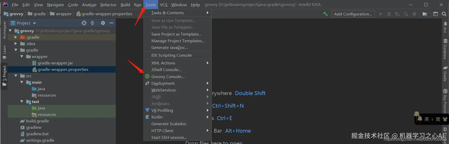Open the Refactor menu
The width and height of the screenshot is (449, 144).
tap(108, 5)
